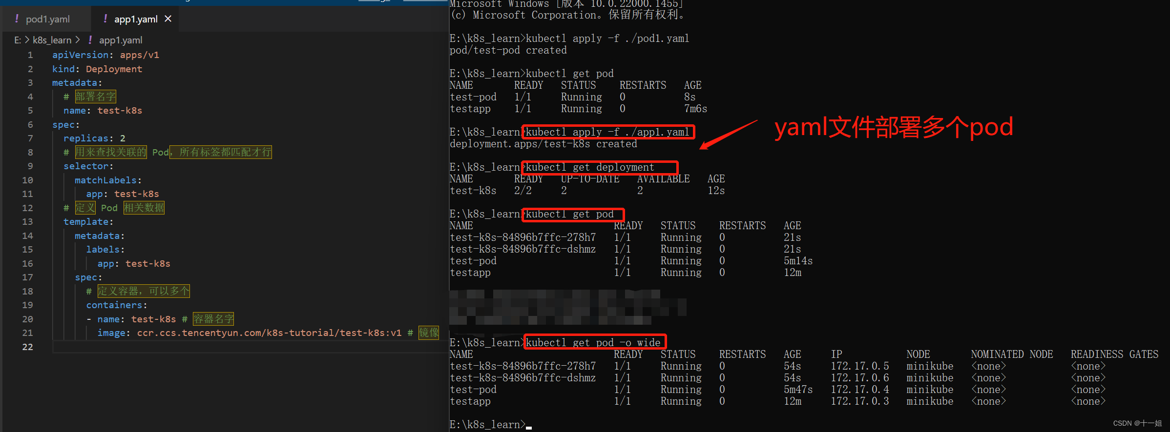Click the test-k8s deployment row showing 2/2
Screen dimensions: 1170x432
click(x=587, y=191)
